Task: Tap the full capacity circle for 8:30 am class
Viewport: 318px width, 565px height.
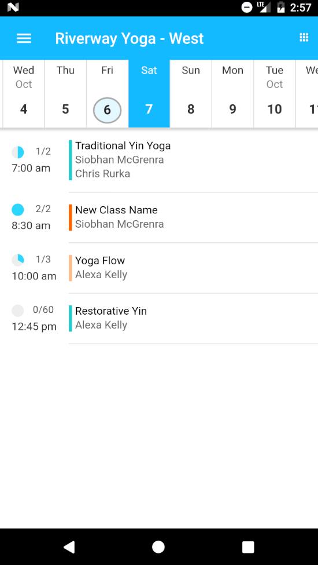Action: click(18, 210)
